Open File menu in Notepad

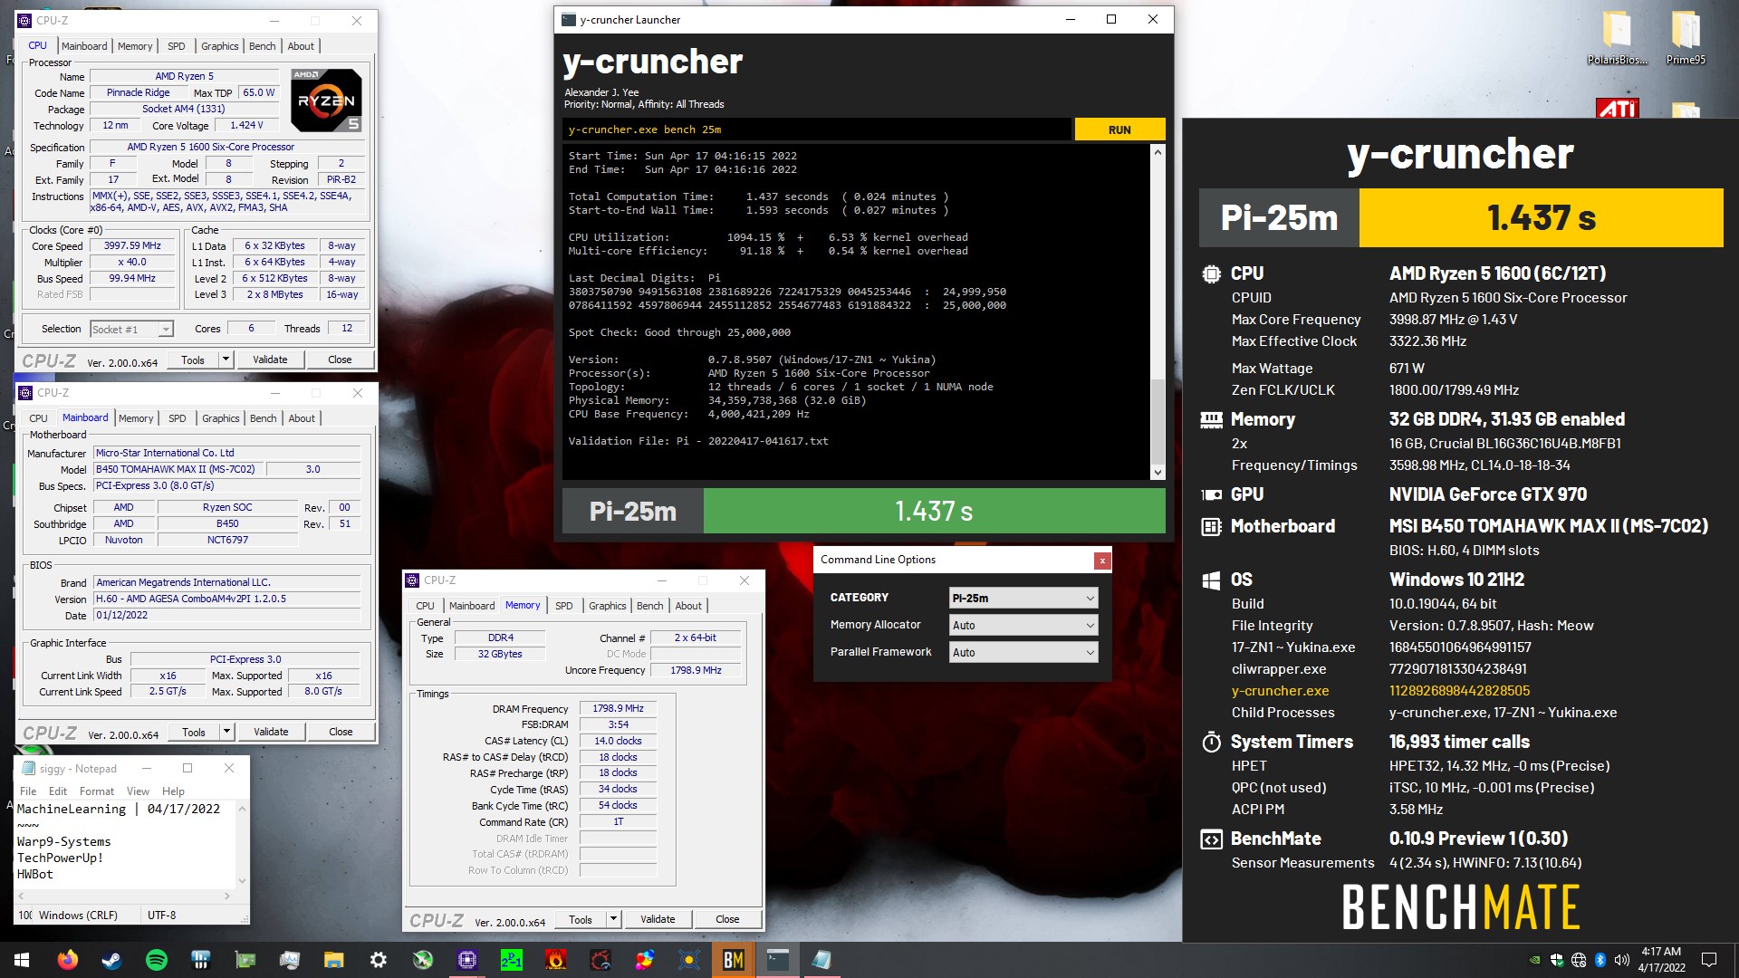coord(28,791)
